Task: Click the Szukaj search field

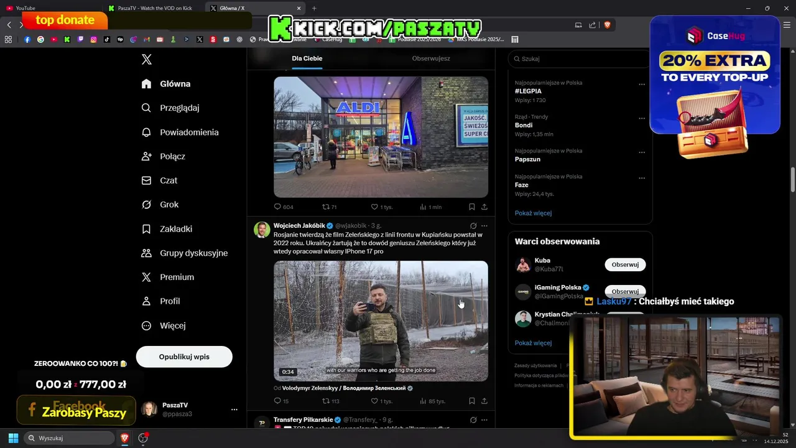Action: point(578,58)
